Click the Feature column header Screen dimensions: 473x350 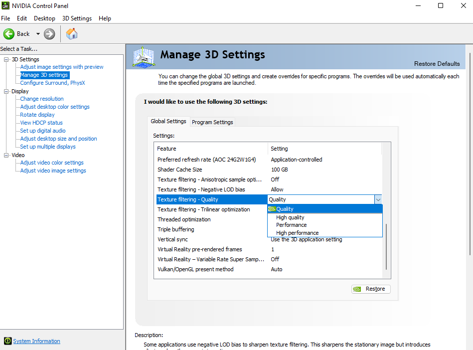[166, 149]
